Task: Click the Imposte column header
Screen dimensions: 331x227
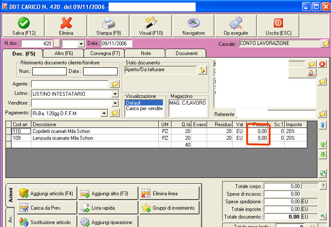Action: click(295, 125)
